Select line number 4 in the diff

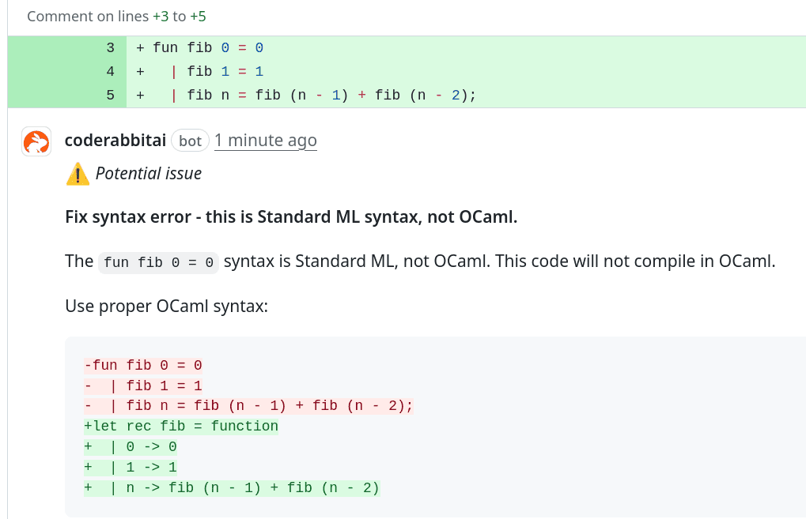pos(108,71)
